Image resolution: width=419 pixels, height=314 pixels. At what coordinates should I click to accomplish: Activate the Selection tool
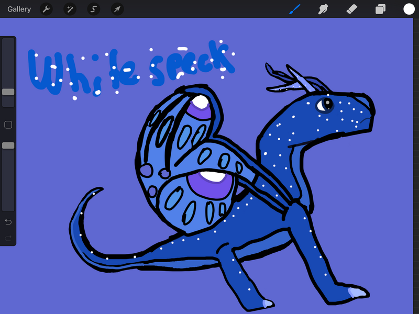point(93,9)
